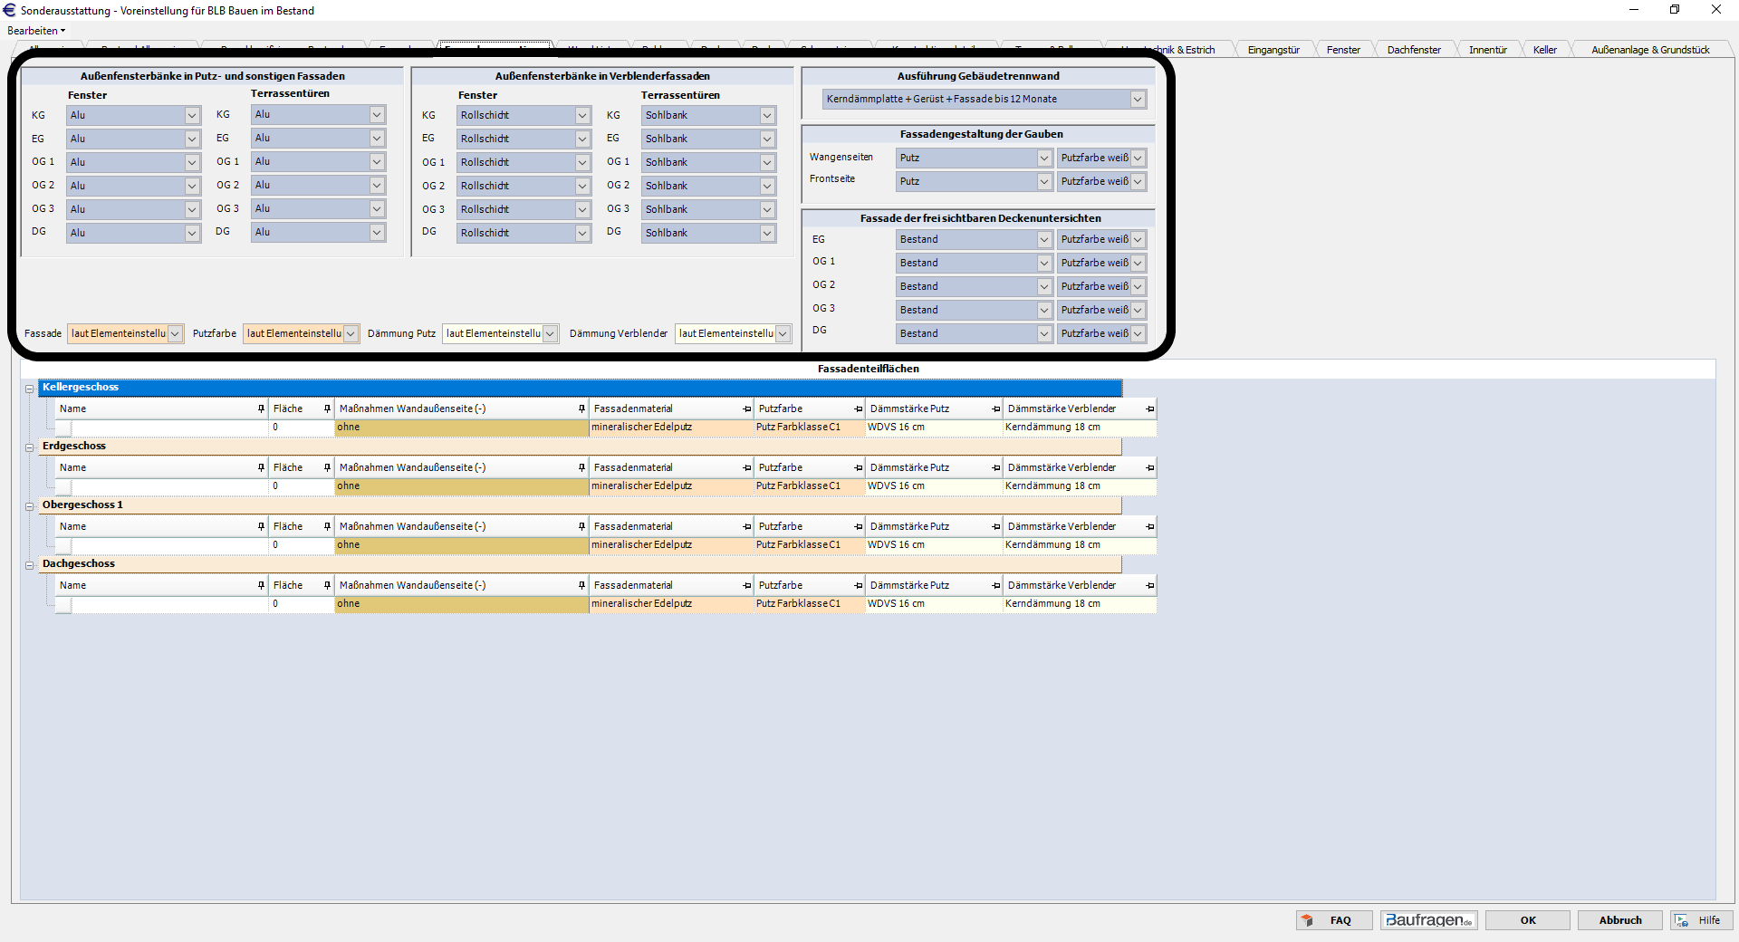Pin Fassadenmaterial column in Obergeschoss 1
The image size is (1739, 942).
(x=747, y=527)
